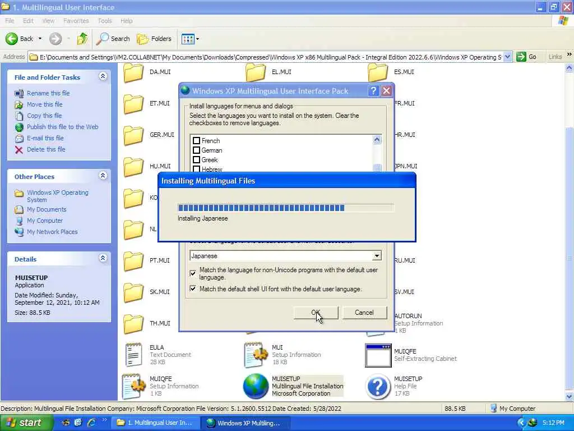The height and width of the screenshot is (431, 574).
Task: Select the TH.MUI folder icon
Action: click(133, 324)
